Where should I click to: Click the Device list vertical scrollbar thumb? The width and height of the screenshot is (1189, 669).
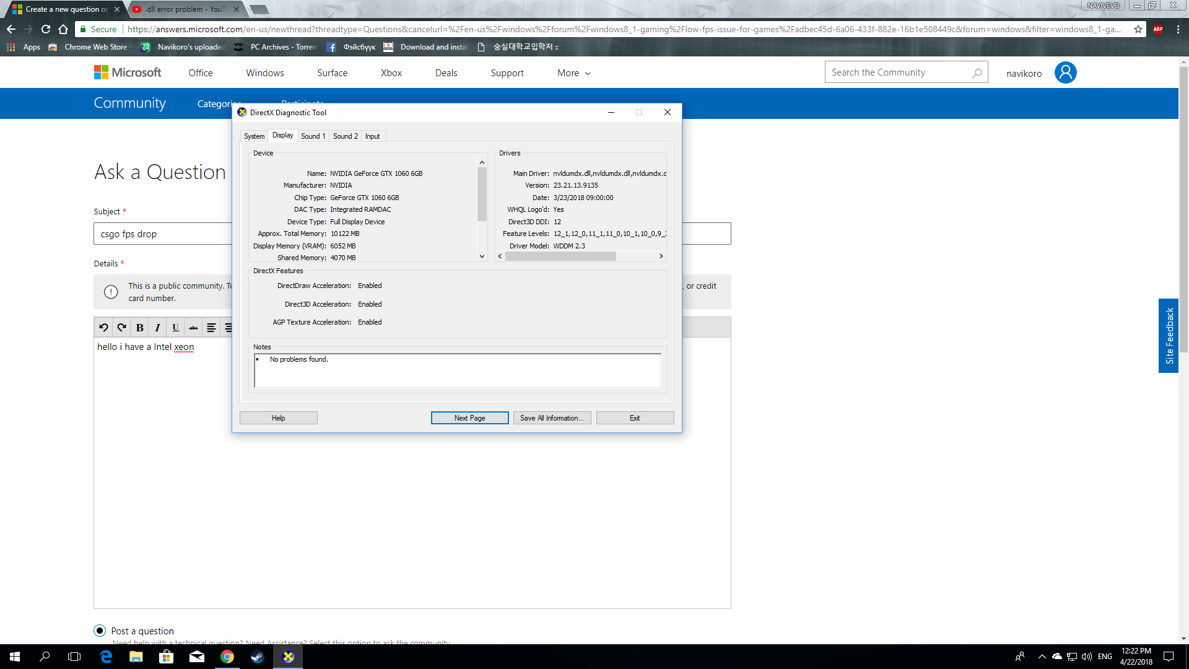[482, 194]
